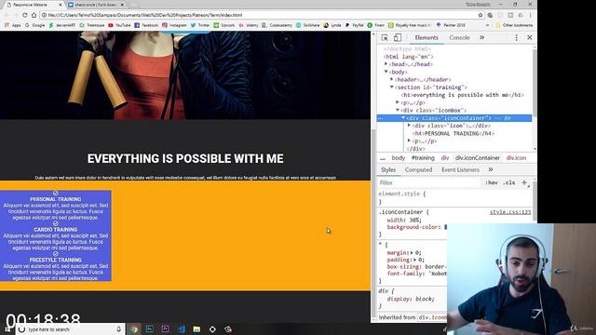Image resolution: width=596 pixels, height=335 pixels.
Task: Open the Facebook bookmark
Action: coord(146,25)
